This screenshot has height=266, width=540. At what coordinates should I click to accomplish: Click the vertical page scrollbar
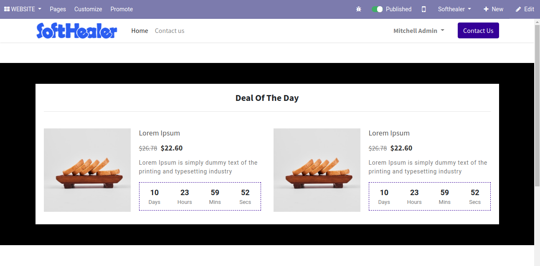tap(537, 104)
